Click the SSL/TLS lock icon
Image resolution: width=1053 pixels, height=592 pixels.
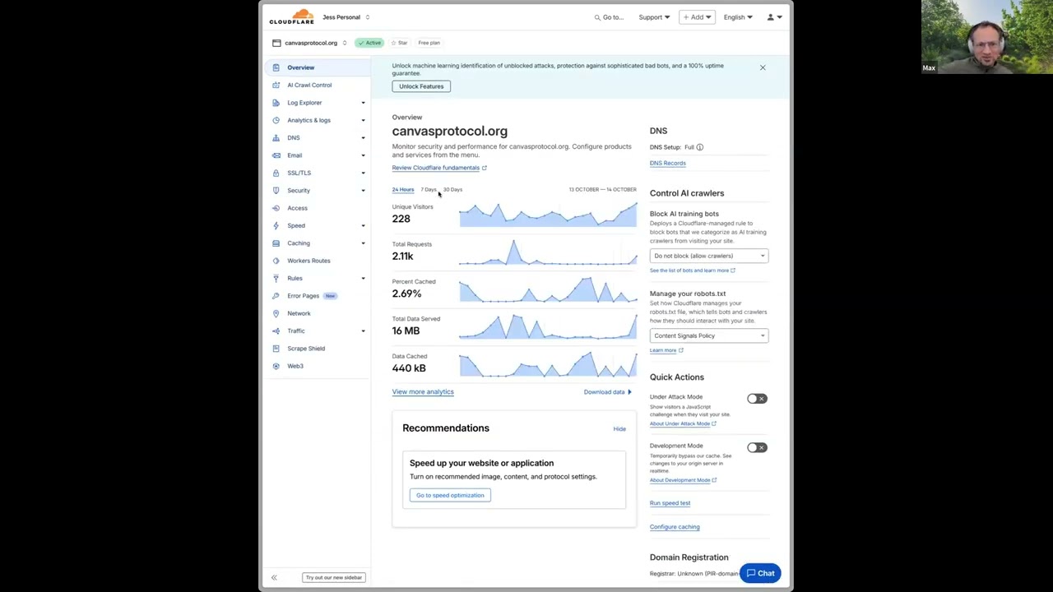click(x=276, y=173)
